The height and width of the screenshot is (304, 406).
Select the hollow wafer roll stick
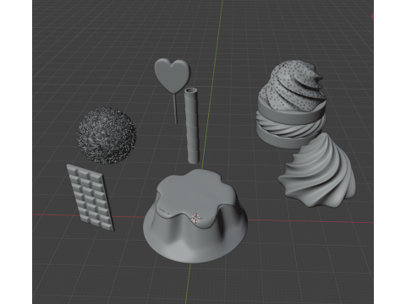(192, 126)
